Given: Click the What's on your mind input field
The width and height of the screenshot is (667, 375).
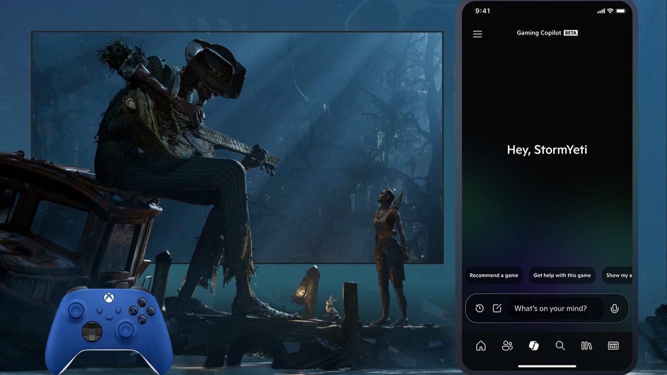Looking at the screenshot, I should pos(553,308).
